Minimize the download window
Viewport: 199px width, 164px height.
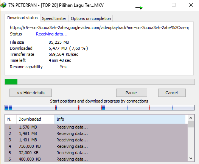coord(157,5)
